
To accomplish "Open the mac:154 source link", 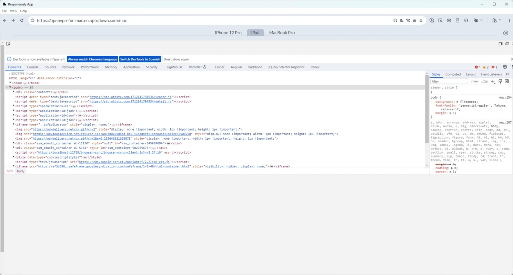I will click(x=505, y=98).
